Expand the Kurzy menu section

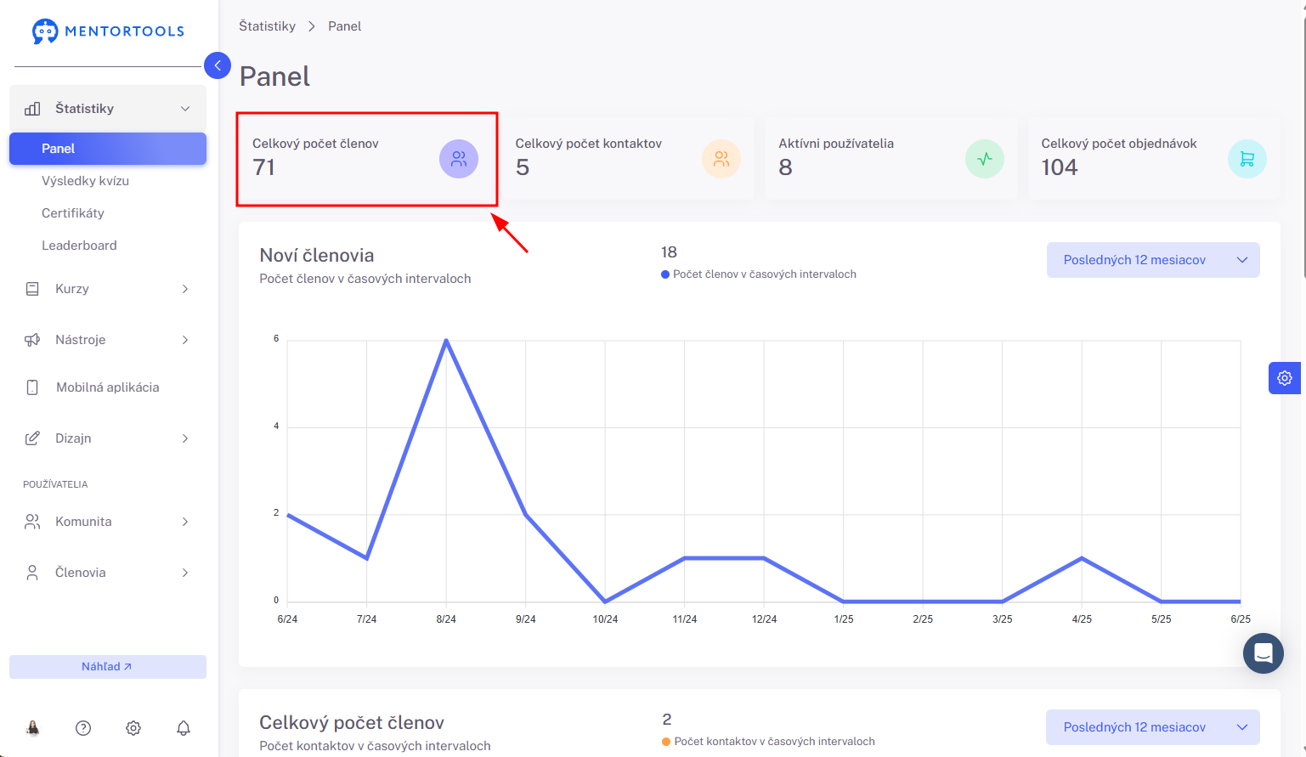click(108, 289)
